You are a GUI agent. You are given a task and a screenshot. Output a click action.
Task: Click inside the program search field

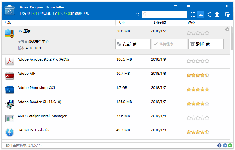click(x=165, y=14)
